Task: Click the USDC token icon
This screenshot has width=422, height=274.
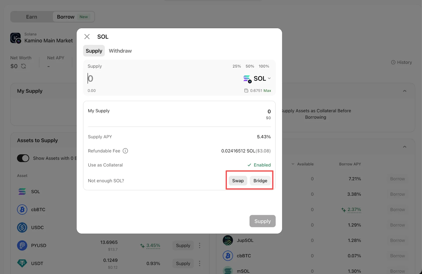Action: (x=22, y=228)
